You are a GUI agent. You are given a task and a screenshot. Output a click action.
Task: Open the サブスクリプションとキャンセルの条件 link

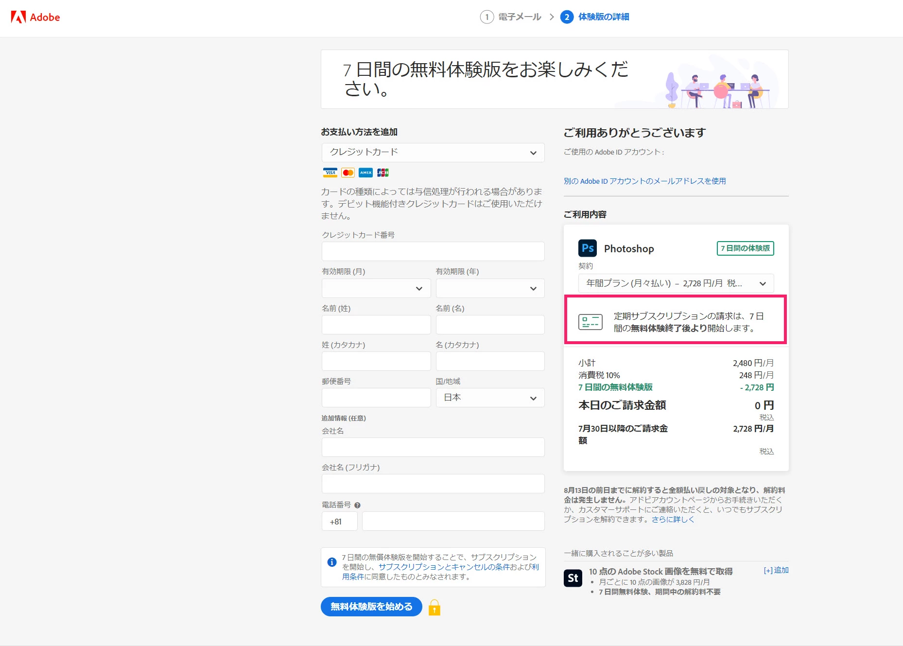[444, 567]
